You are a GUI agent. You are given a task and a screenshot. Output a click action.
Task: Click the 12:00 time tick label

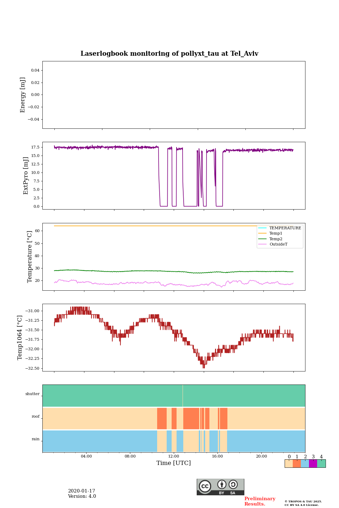click(x=174, y=456)
